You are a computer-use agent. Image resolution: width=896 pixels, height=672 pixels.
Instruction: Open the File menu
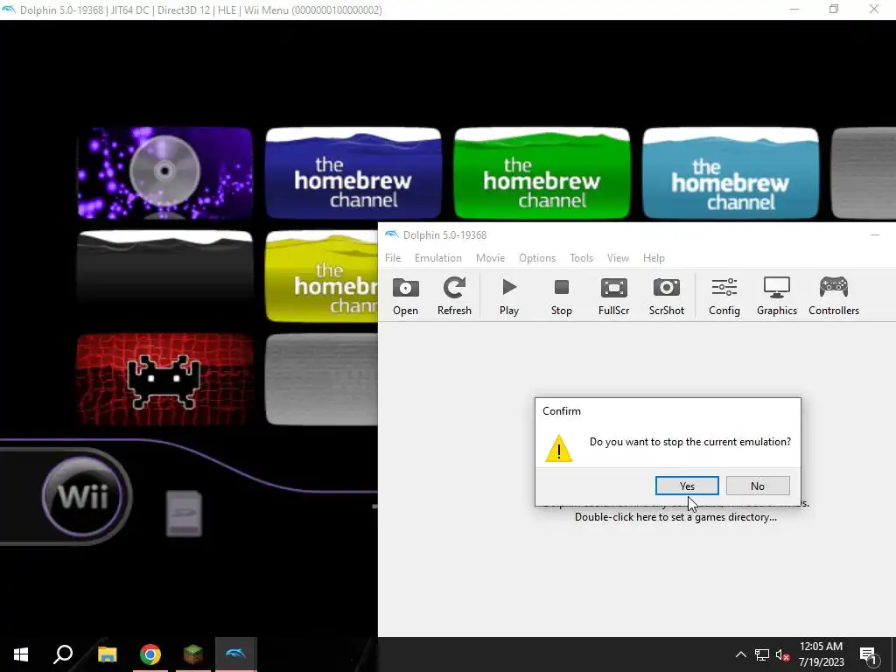(393, 258)
